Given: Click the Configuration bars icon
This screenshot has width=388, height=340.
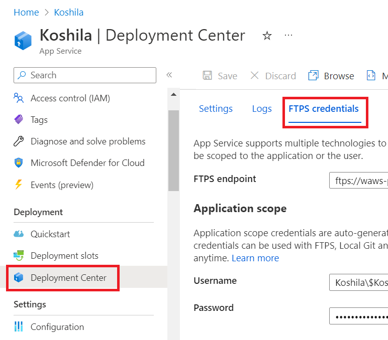Looking at the screenshot, I should tap(19, 326).
